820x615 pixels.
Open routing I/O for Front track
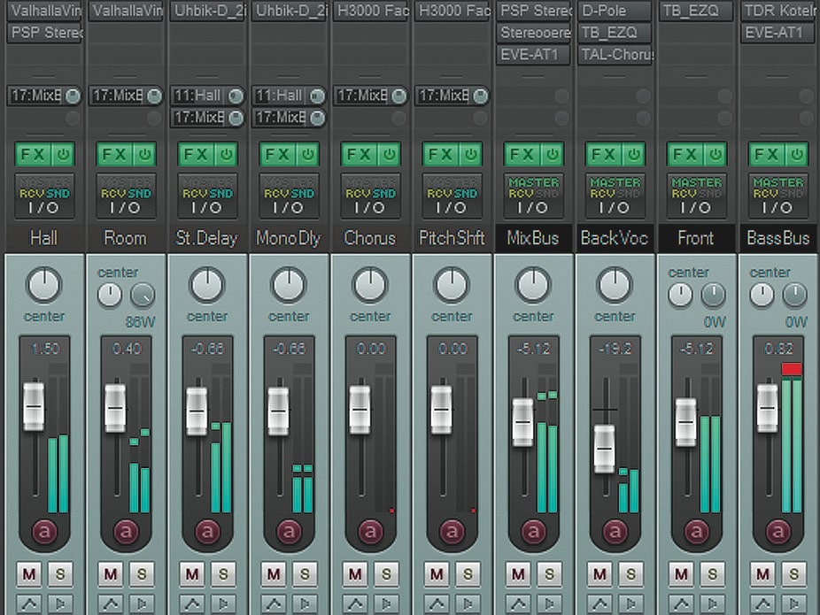pos(697,196)
